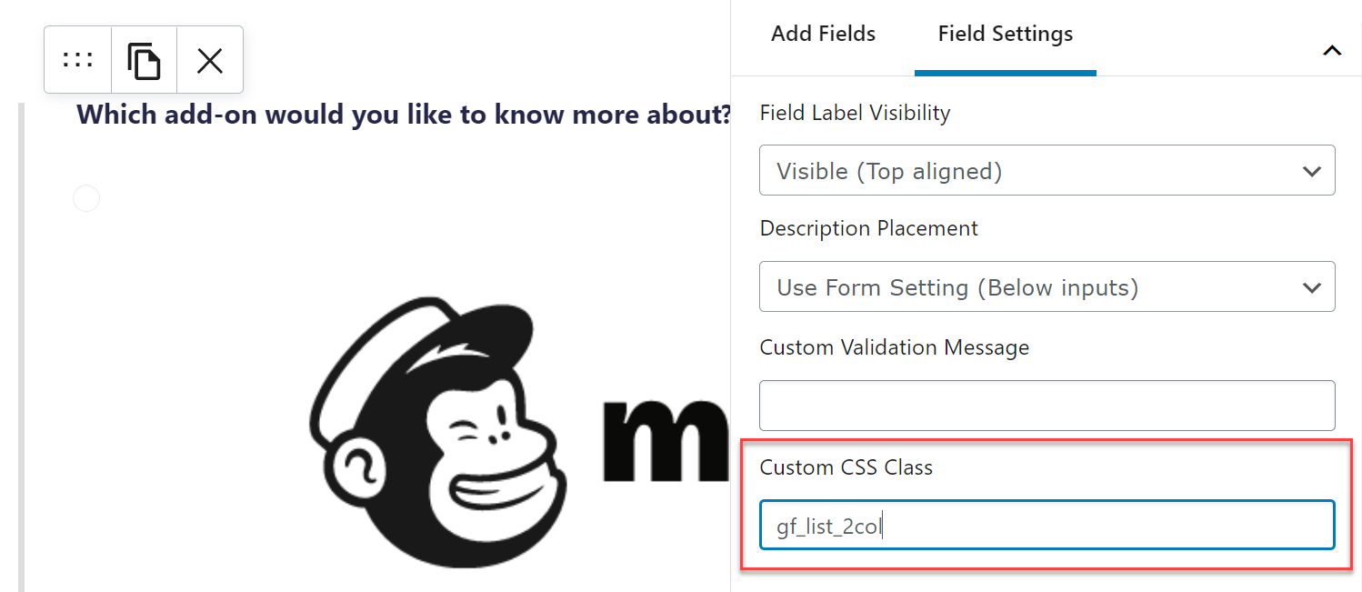Click the Custom CSS Class label text

[x=846, y=467]
